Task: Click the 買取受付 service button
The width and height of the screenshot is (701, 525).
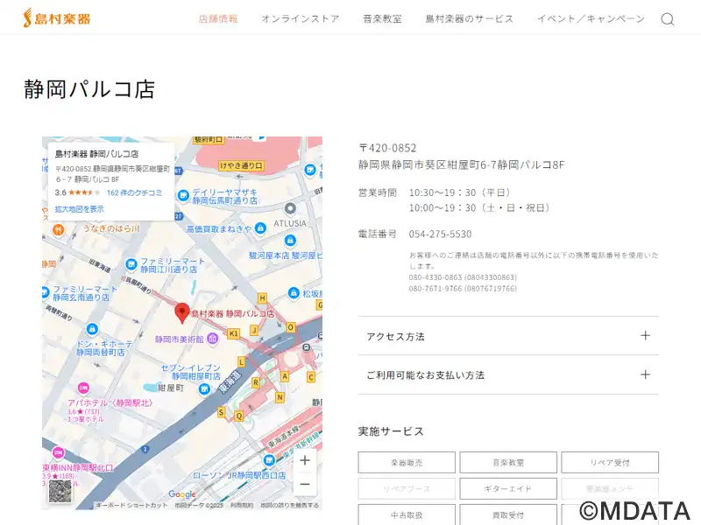Action: [x=508, y=514]
